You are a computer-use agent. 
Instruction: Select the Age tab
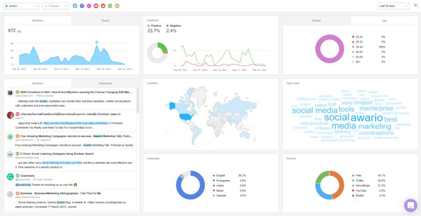pos(384,21)
